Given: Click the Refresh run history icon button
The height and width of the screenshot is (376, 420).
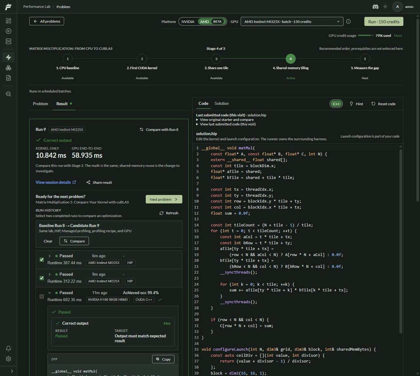Looking at the screenshot, I should (169, 213).
